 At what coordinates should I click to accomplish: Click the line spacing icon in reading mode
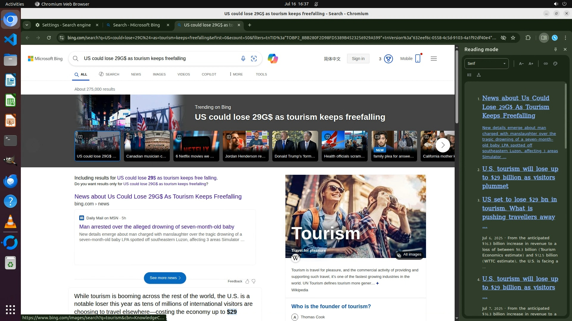click(469, 75)
